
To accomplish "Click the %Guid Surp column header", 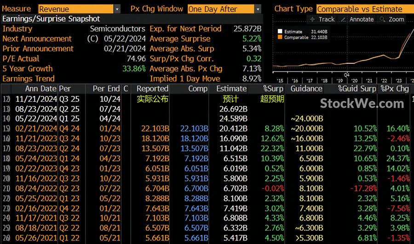I will point(357,89).
